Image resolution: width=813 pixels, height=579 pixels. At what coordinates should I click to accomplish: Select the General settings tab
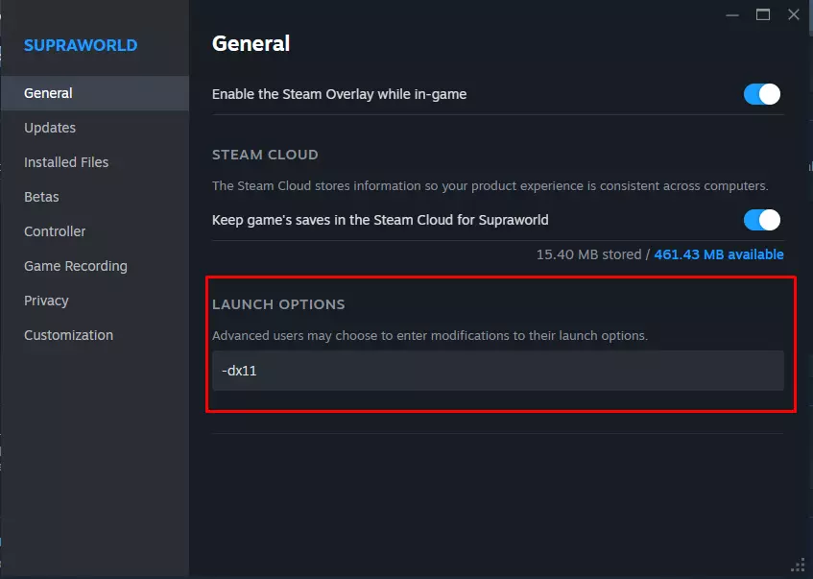48,93
